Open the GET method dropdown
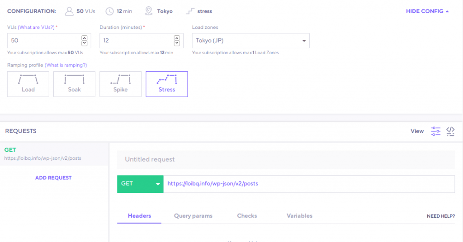Screen dimensions: 463x242 140,184
